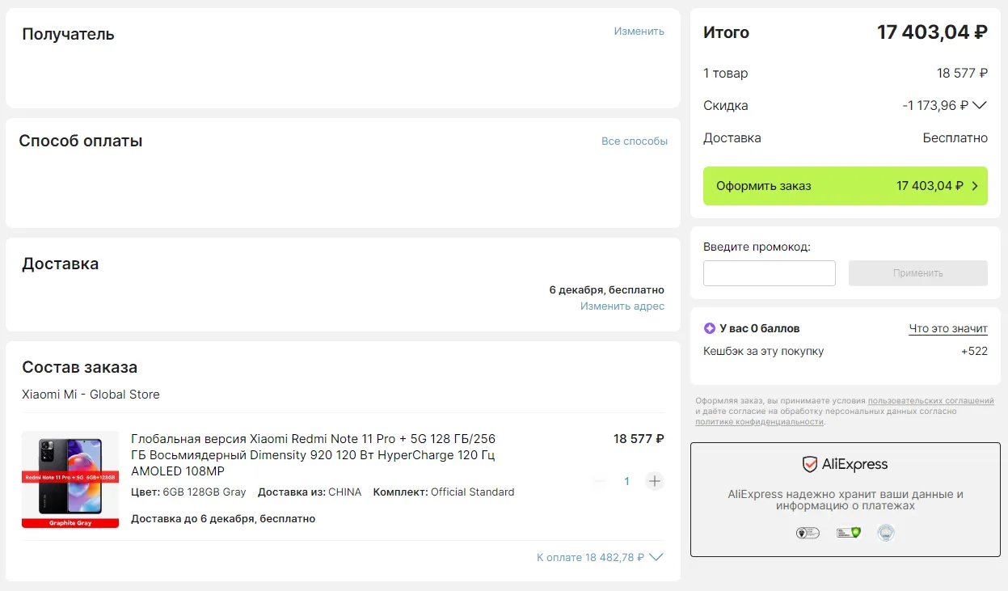Open the пользовательских соглашений link
Screen dimensions: 1008x591
click(x=930, y=401)
